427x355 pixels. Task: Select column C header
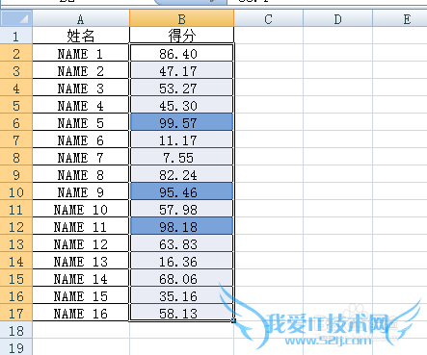coord(268,18)
